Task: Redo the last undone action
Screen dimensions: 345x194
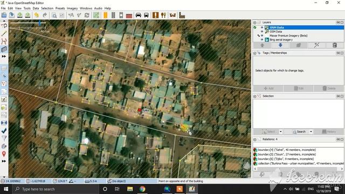Action: pos(45,15)
